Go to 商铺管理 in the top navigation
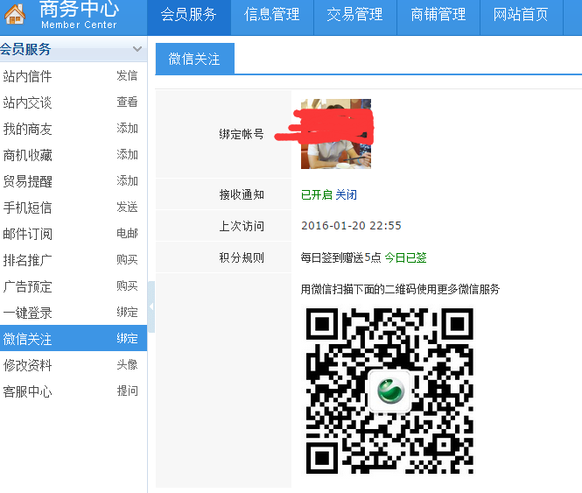The height and width of the screenshot is (493, 582). pos(438,15)
